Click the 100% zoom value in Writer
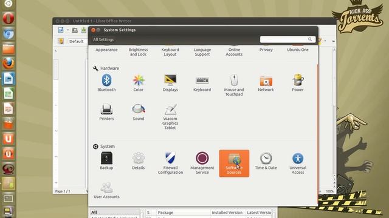 point(329,191)
